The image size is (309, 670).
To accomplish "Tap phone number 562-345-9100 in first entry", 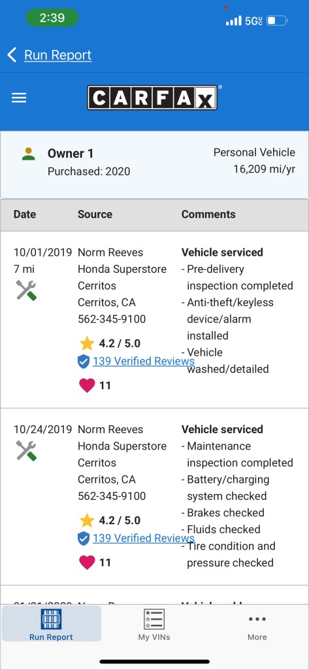I will pos(112,319).
